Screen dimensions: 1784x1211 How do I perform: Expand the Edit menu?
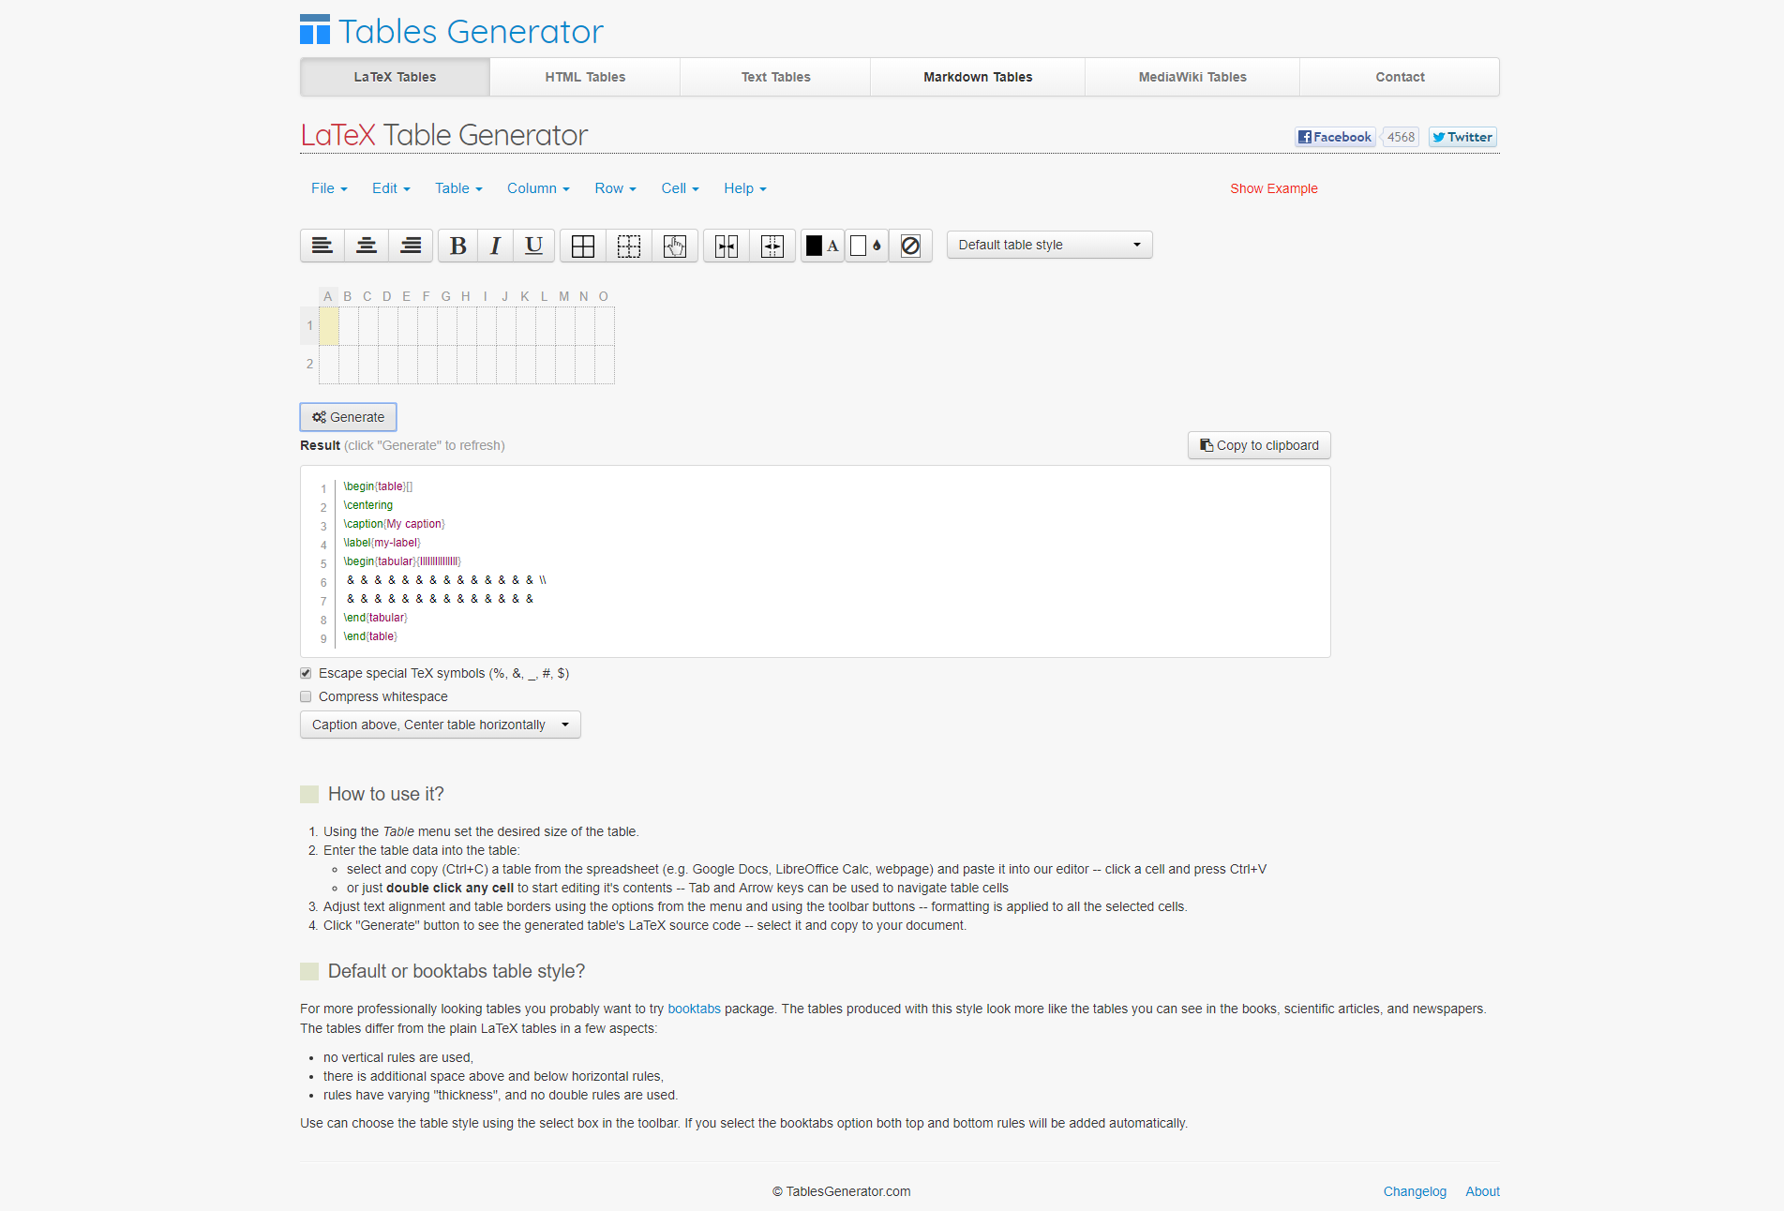(x=391, y=188)
